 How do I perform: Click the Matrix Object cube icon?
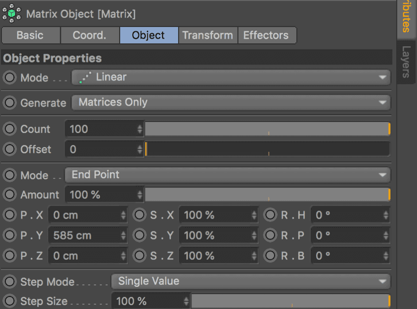(12, 13)
